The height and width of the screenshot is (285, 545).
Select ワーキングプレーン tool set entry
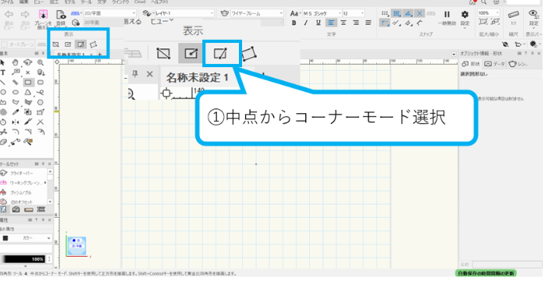tap(23, 183)
